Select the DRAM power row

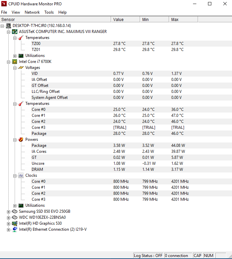[x=131, y=169]
